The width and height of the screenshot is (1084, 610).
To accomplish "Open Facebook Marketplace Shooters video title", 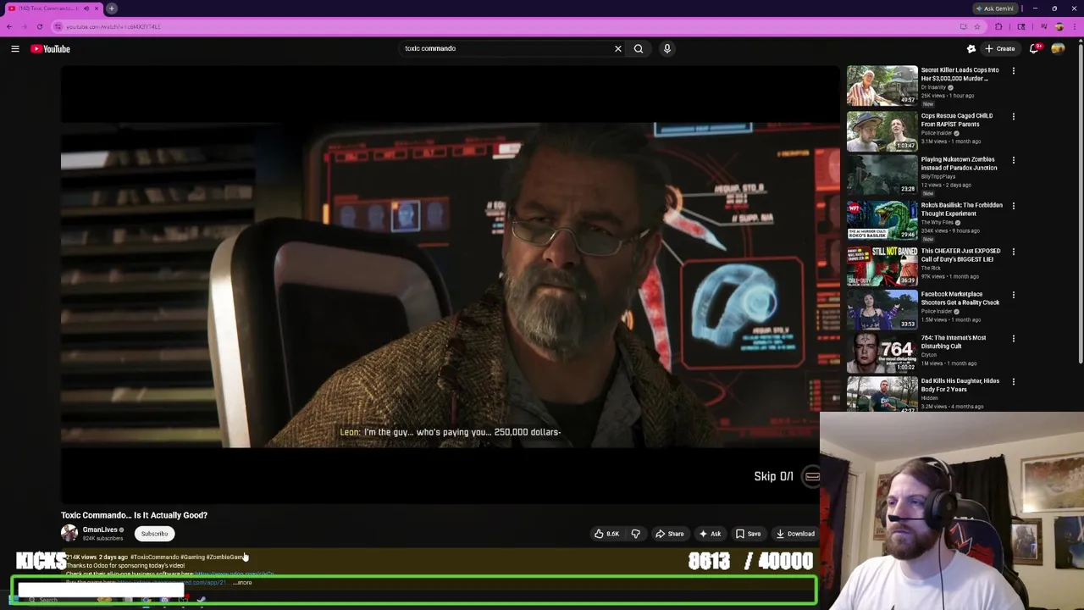I will (960, 298).
